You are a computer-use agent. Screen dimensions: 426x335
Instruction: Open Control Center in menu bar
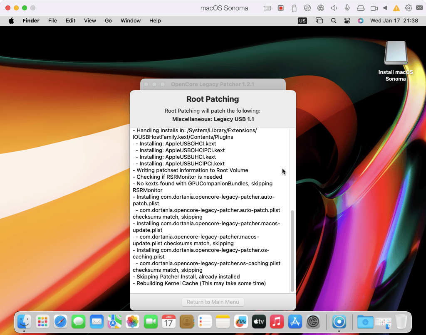pos(347,20)
